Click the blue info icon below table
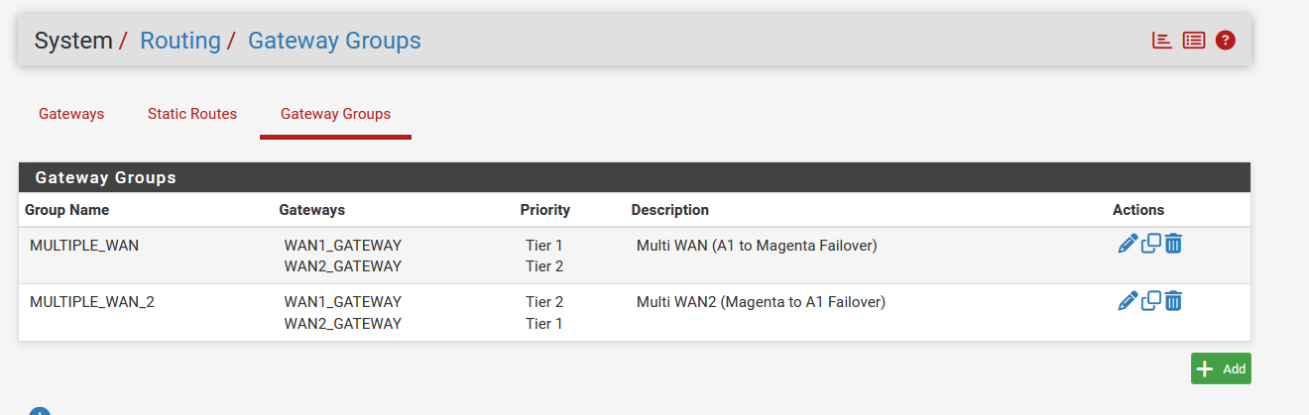This screenshot has height=415, width=1309. click(x=39, y=411)
